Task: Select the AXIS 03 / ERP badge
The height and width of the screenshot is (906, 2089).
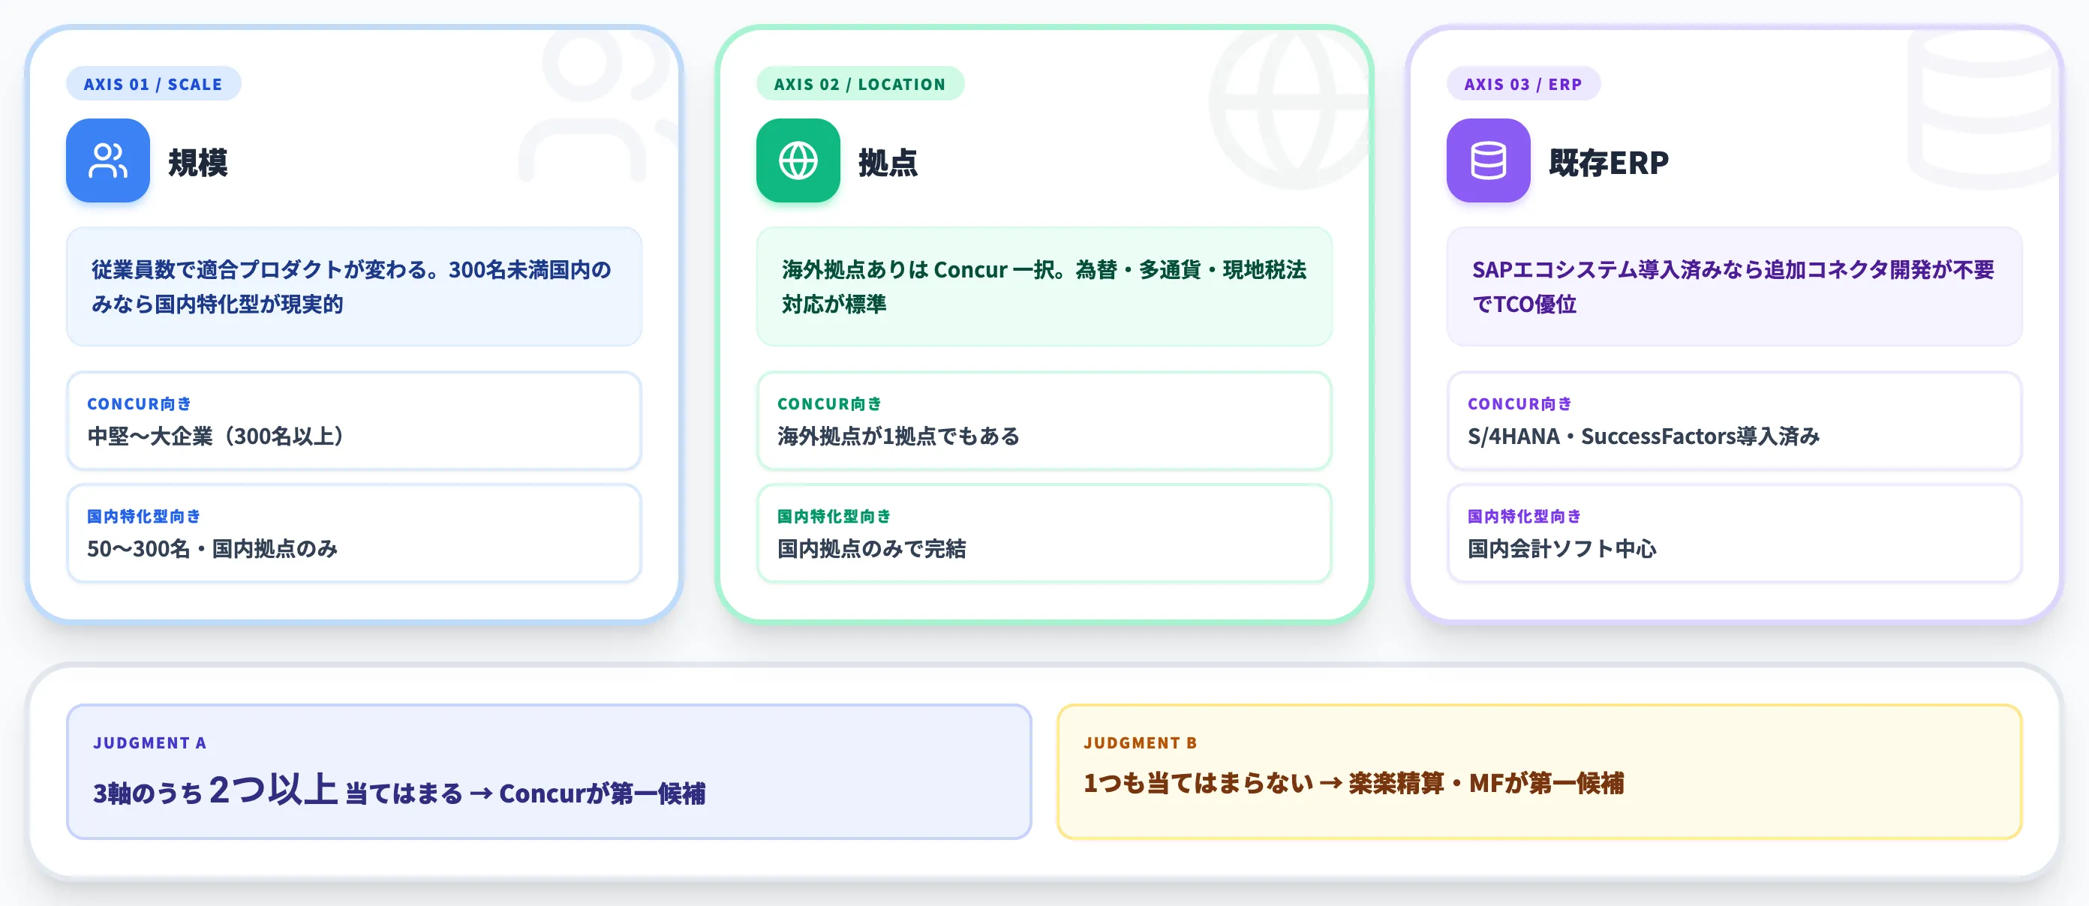Action: pyautogui.click(x=1523, y=84)
